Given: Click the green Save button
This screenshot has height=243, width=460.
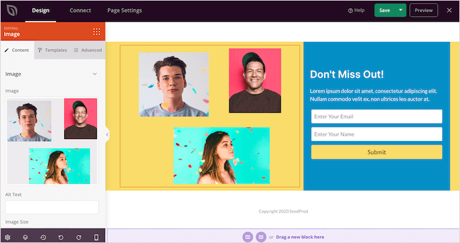Looking at the screenshot, I should (x=385, y=10).
